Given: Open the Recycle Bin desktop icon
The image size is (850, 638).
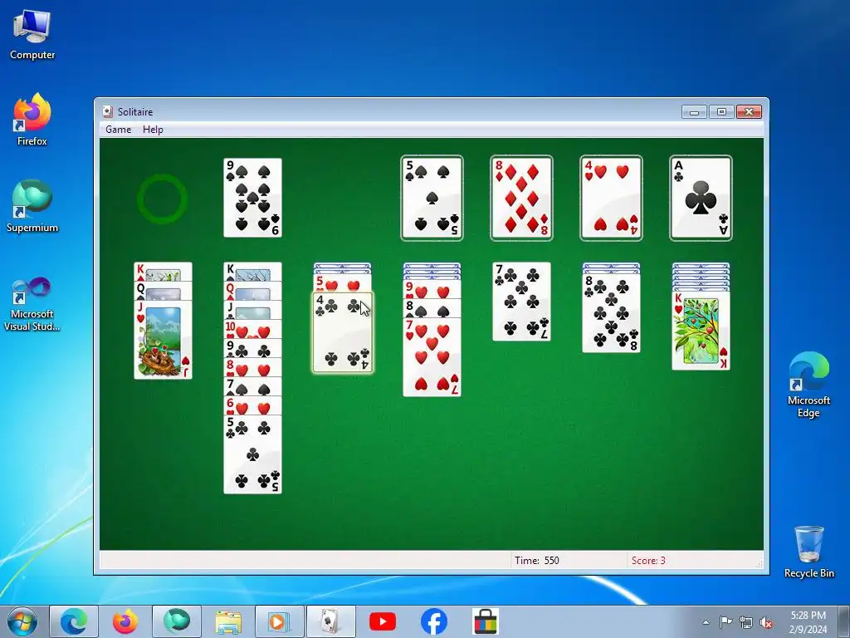Looking at the screenshot, I should point(808,552).
